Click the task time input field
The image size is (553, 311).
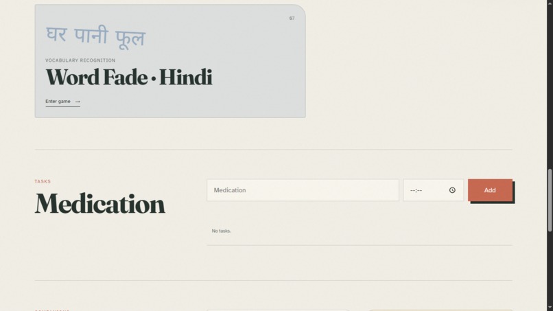(433, 190)
